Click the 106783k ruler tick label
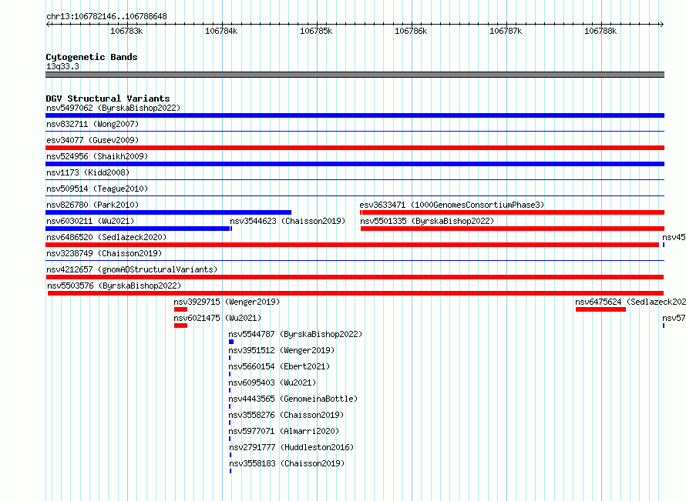 126,31
